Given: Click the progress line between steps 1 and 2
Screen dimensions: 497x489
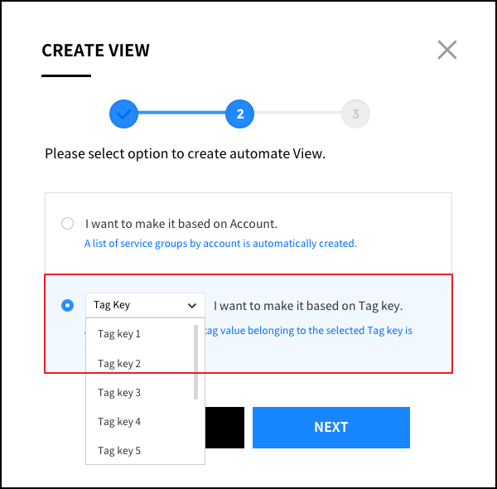Looking at the screenshot, I should tap(181, 114).
